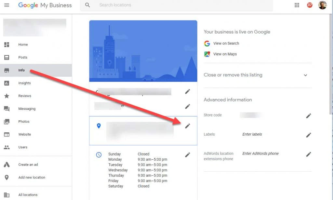Image resolution: width=333 pixels, height=200 pixels.
Task: Open the Google apps grid
Action: (x=297, y=5)
